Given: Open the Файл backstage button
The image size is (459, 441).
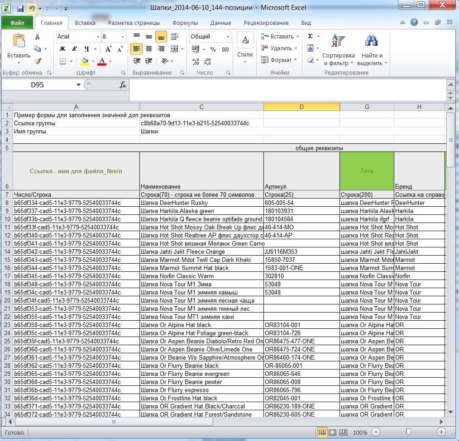Looking at the screenshot, I should [x=17, y=23].
